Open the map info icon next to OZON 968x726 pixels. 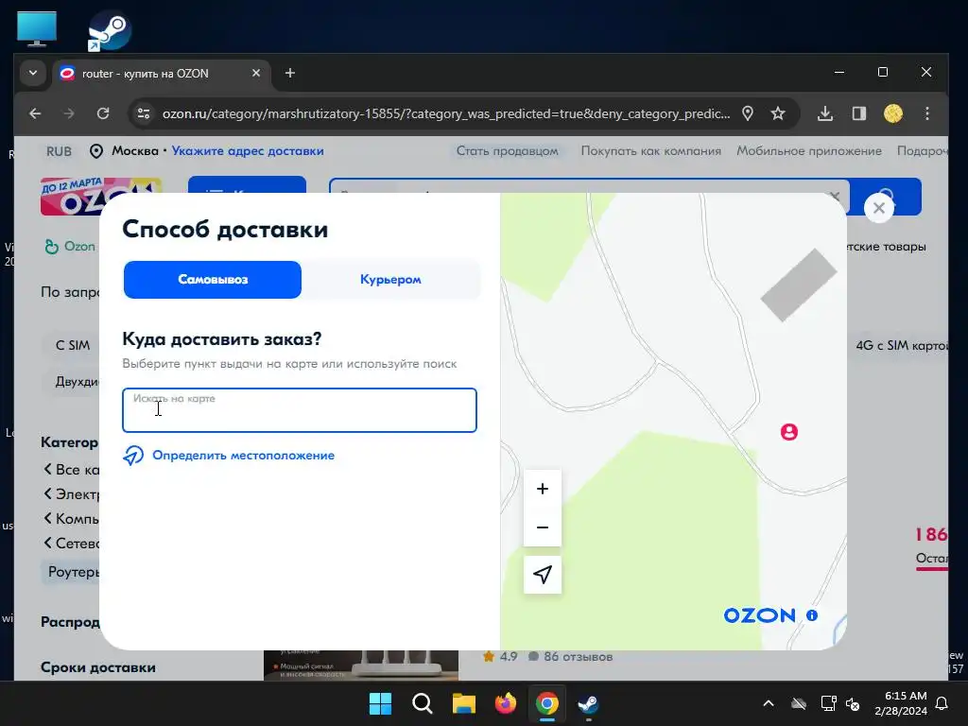pos(812,615)
